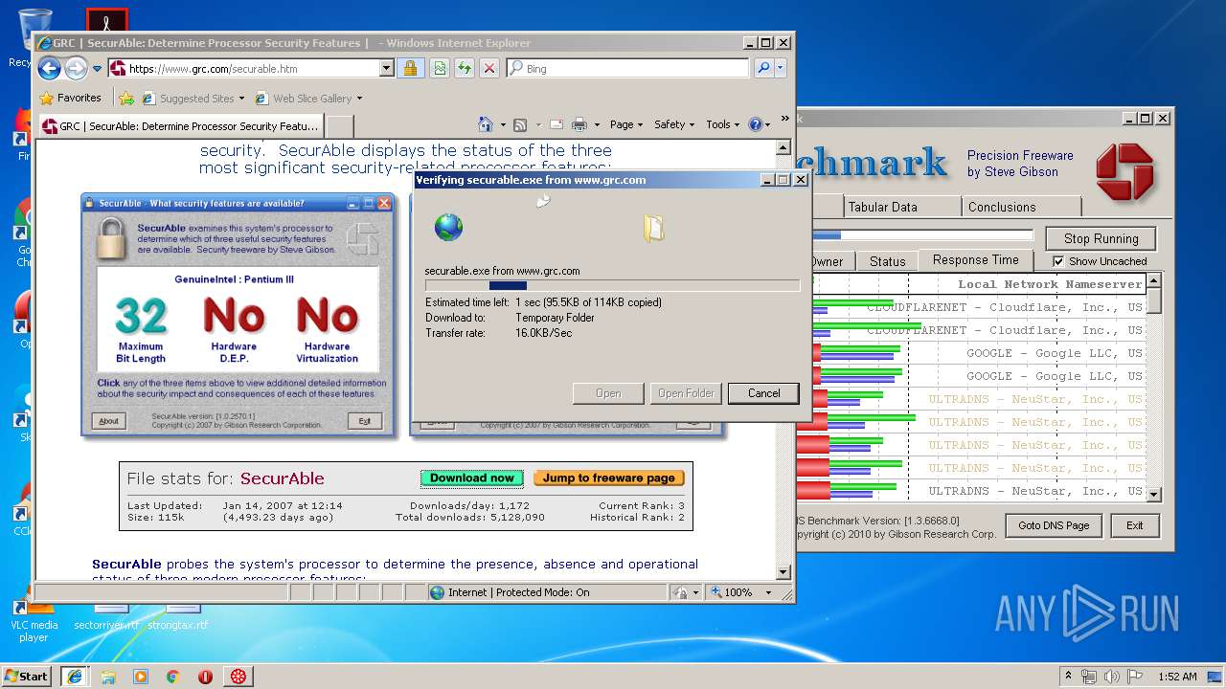Open Chrome taskbar icon
This screenshot has width=1226, height=689.
(173, 677)
